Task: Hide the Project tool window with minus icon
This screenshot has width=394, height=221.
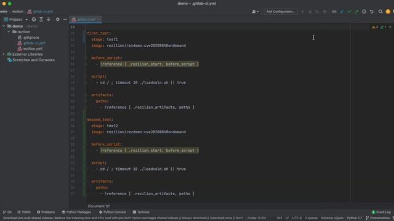Action: coord(65,19)
